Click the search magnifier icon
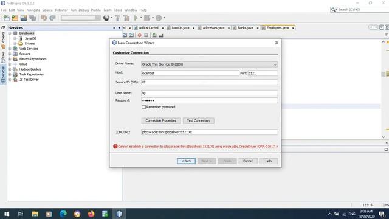Viewport: 389px width, 219px height. [334, 10]
